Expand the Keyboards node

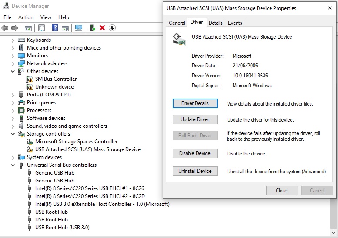click(13, 40)
